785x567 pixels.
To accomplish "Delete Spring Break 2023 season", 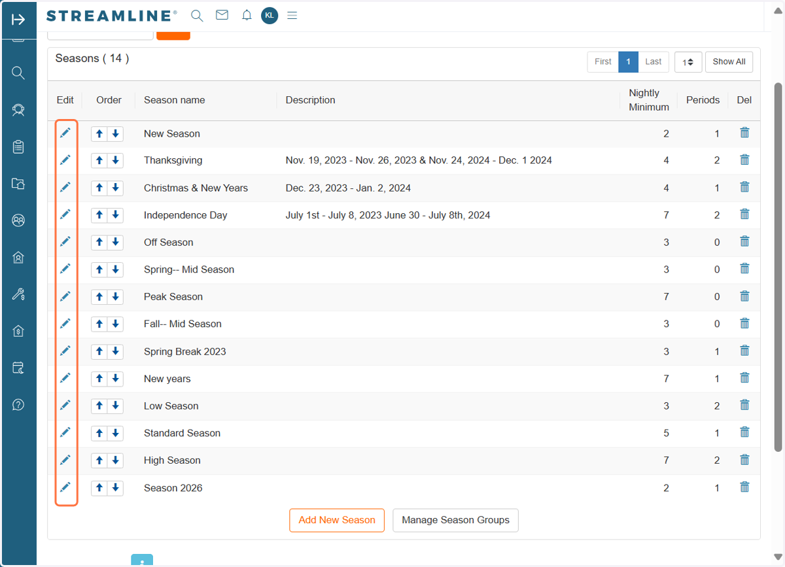I will pos(744,351).
